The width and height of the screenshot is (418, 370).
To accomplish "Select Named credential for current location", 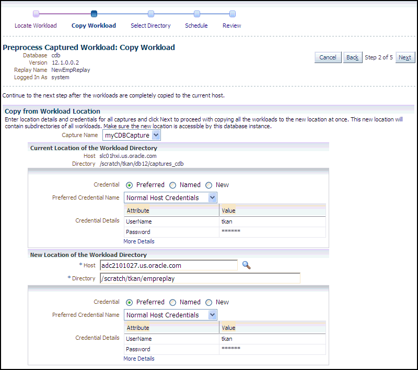I will 173,185.
